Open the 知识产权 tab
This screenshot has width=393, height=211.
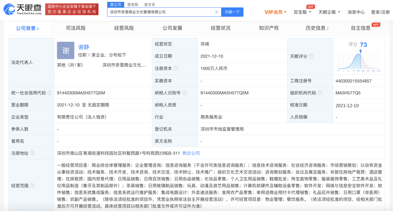click(x=269, y=28)
